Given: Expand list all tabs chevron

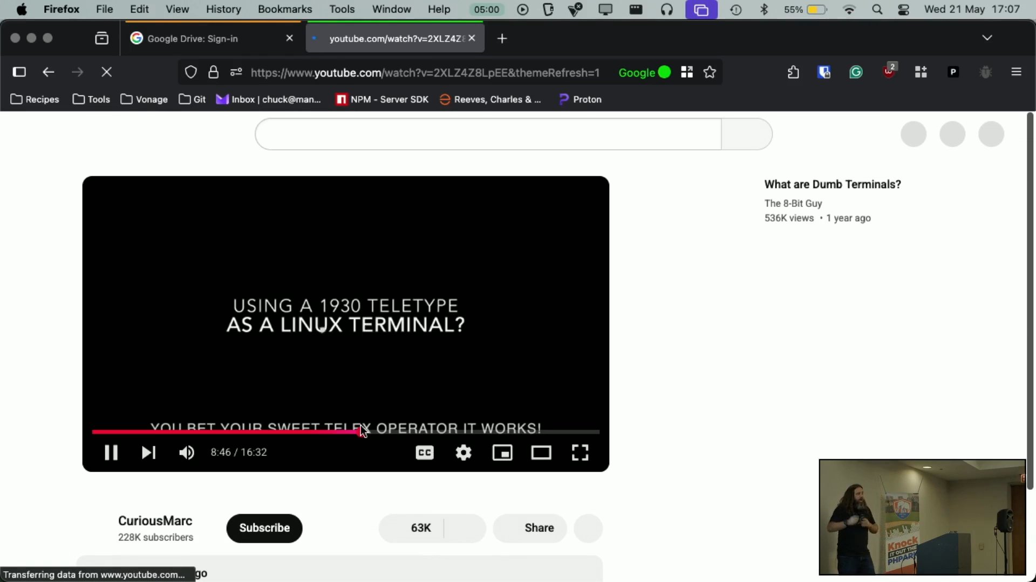Looking at the screenshot, I should [x=987, y=38].
